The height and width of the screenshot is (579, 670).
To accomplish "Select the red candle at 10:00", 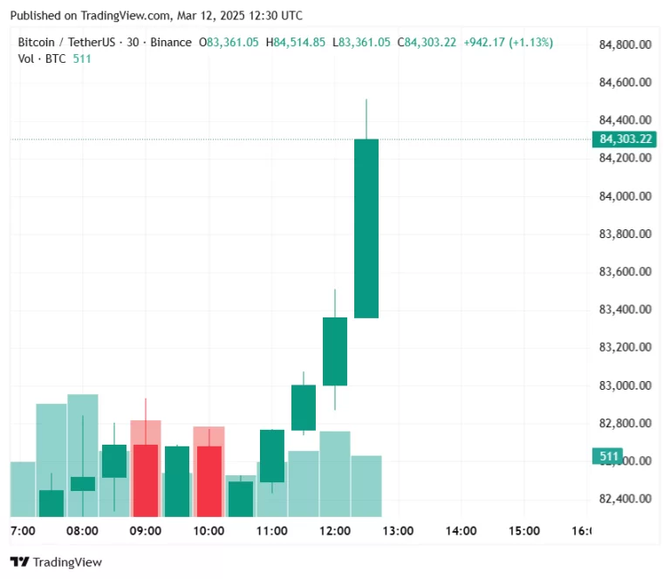I will (x=209, y=480).
